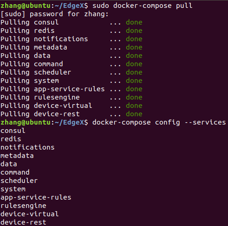Click the 'Pulling device-virtual' line text

point(46,106)
